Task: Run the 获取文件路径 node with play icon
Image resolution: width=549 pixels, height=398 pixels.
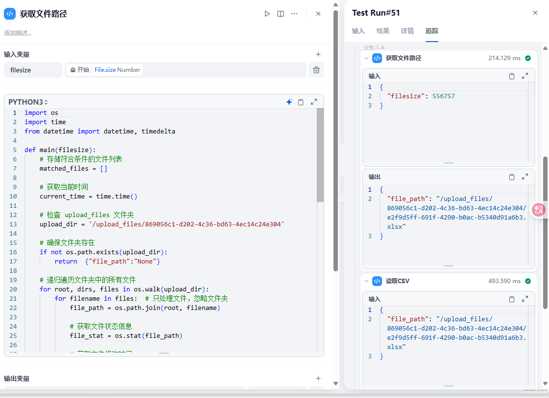Action: [x=267, y=14]
